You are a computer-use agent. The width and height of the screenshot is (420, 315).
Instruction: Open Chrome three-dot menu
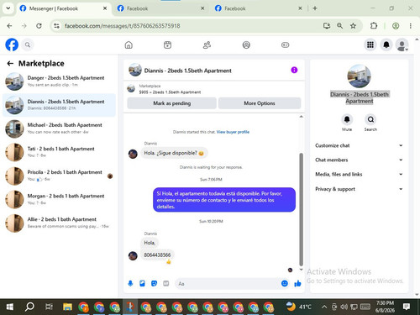pyautogui.click(x=410, y=26)
